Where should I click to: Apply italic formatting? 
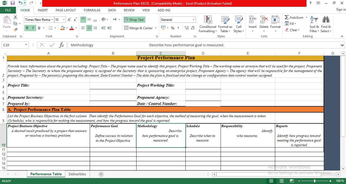point(32,28)
